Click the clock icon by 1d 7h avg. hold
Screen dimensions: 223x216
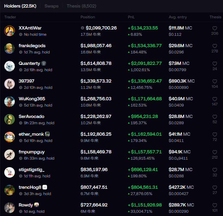[21, 52]
